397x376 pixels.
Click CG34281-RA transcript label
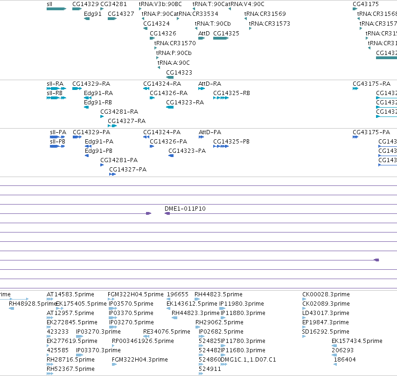click(x=119, y=112)
